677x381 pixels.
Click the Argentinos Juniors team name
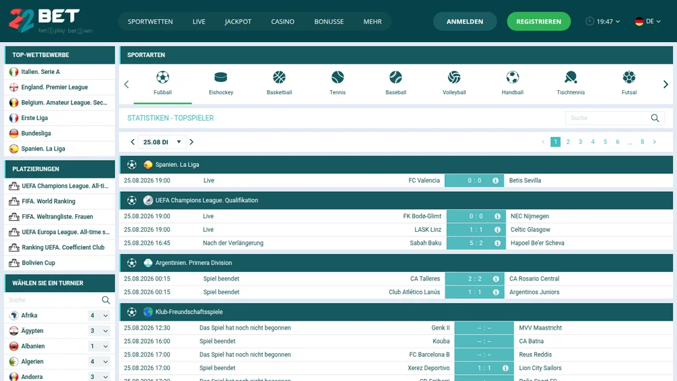534,292
